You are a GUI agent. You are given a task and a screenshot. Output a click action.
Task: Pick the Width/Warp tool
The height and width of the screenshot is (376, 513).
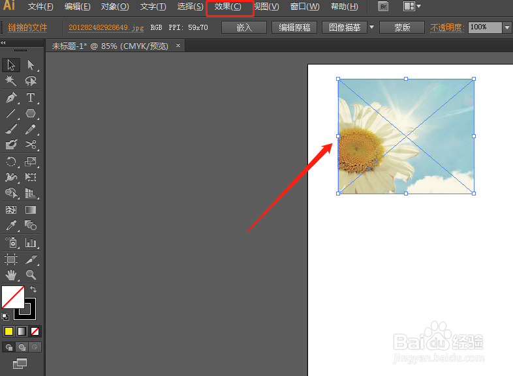pos(11,177)
